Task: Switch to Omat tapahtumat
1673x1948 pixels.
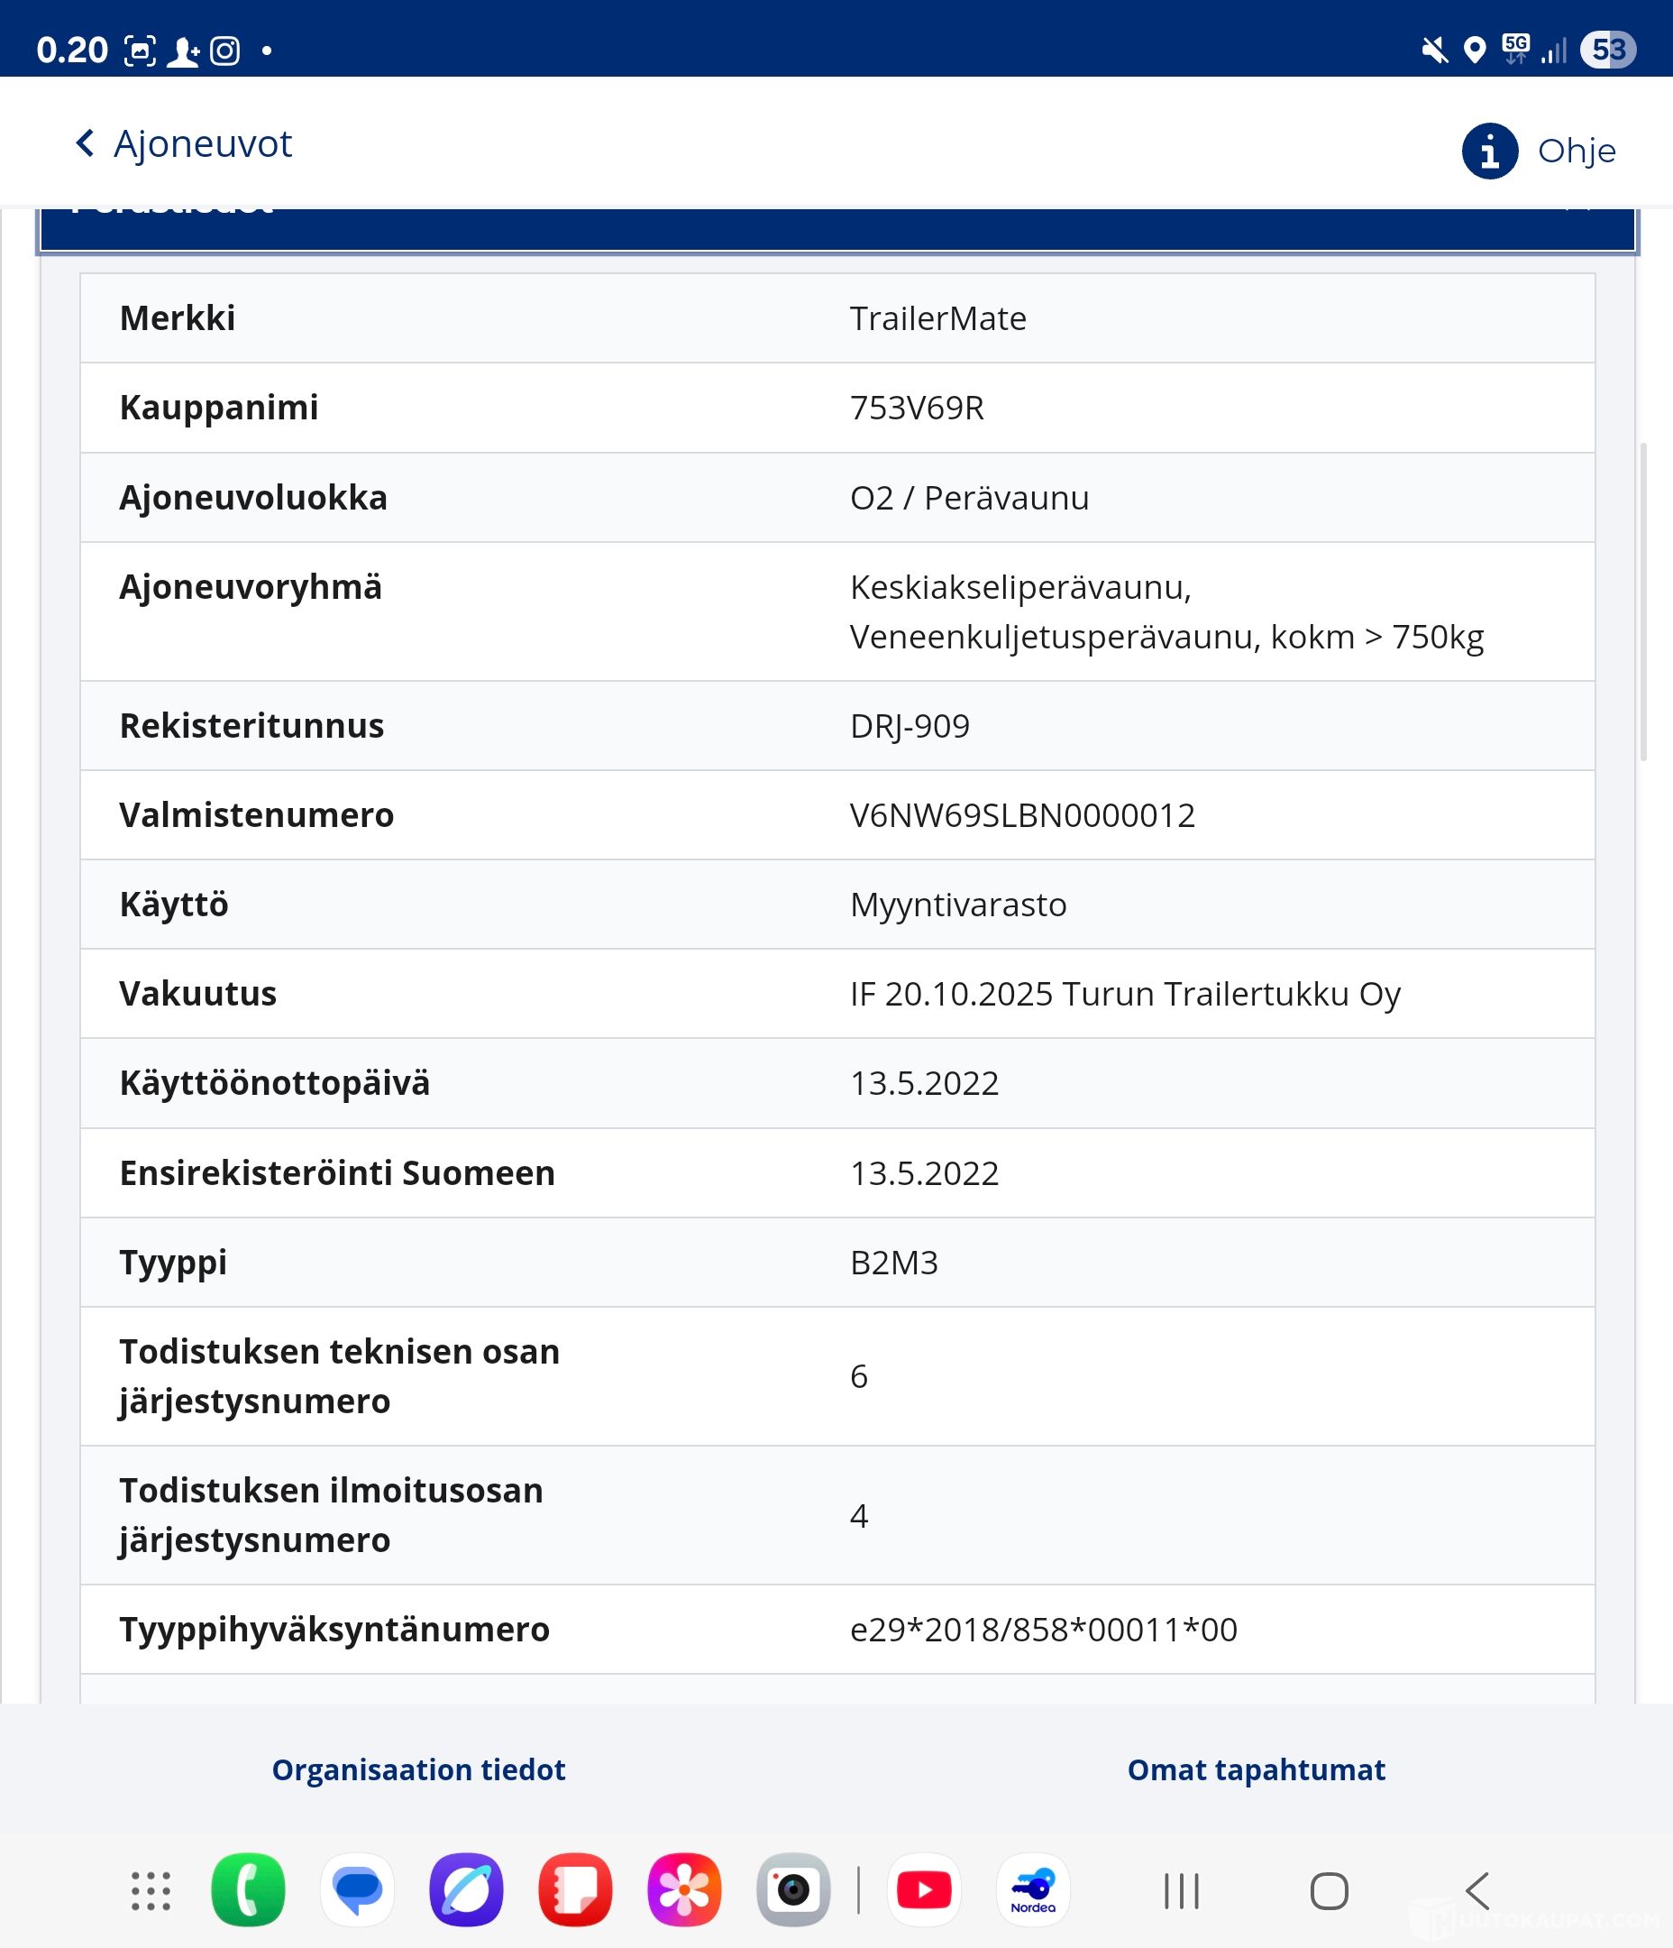Action: (1256, 1769)
